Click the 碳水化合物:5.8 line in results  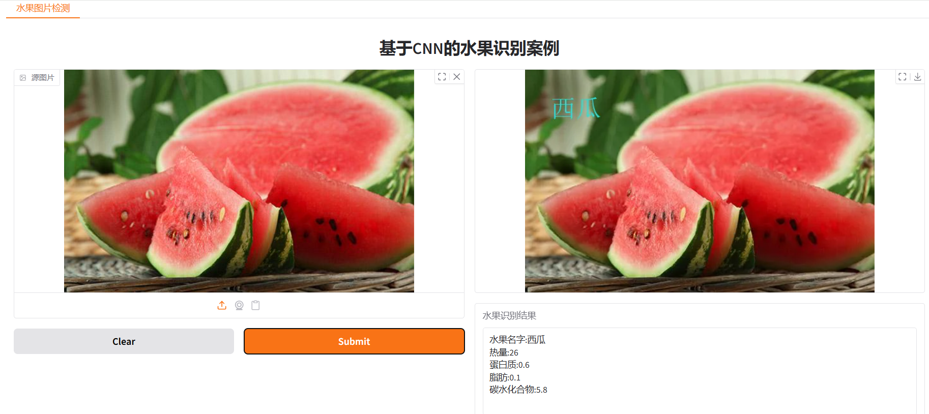coord(518,390)
